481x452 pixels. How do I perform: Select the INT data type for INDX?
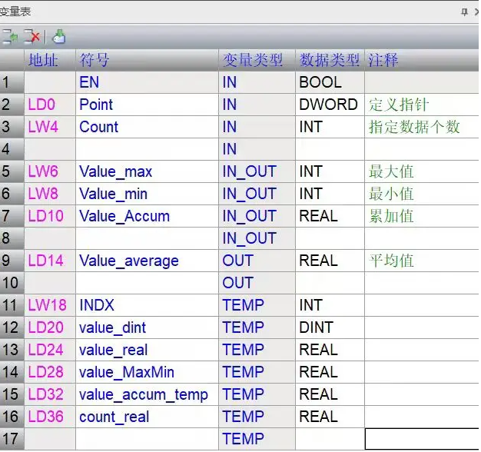330,305
